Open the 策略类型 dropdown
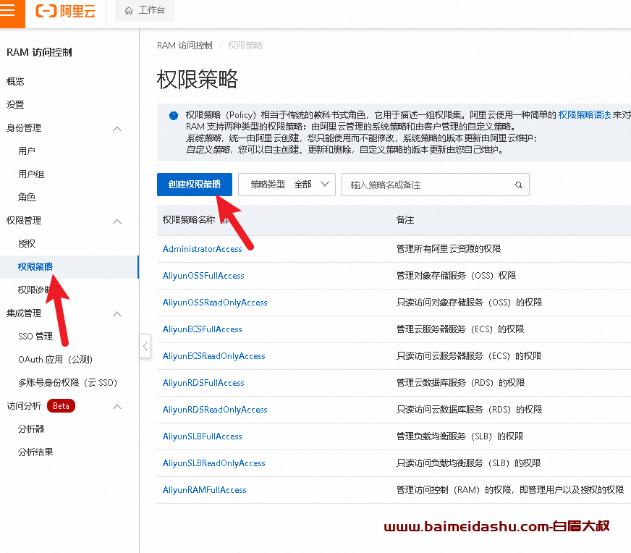 (287, 185)
